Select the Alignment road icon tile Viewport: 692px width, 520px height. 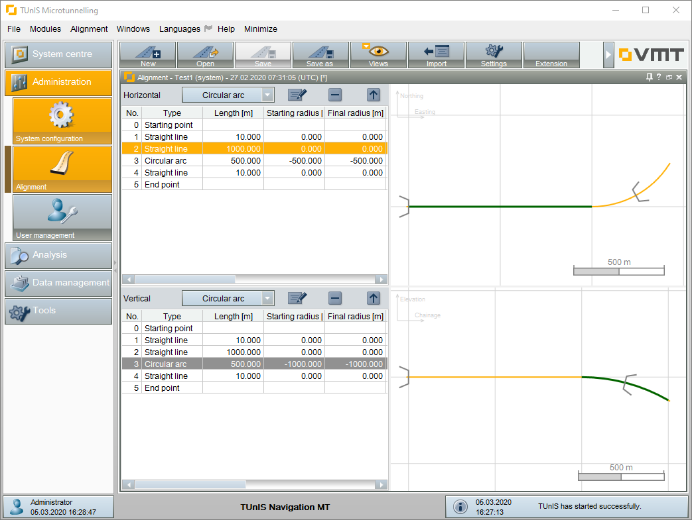[62, 170]
